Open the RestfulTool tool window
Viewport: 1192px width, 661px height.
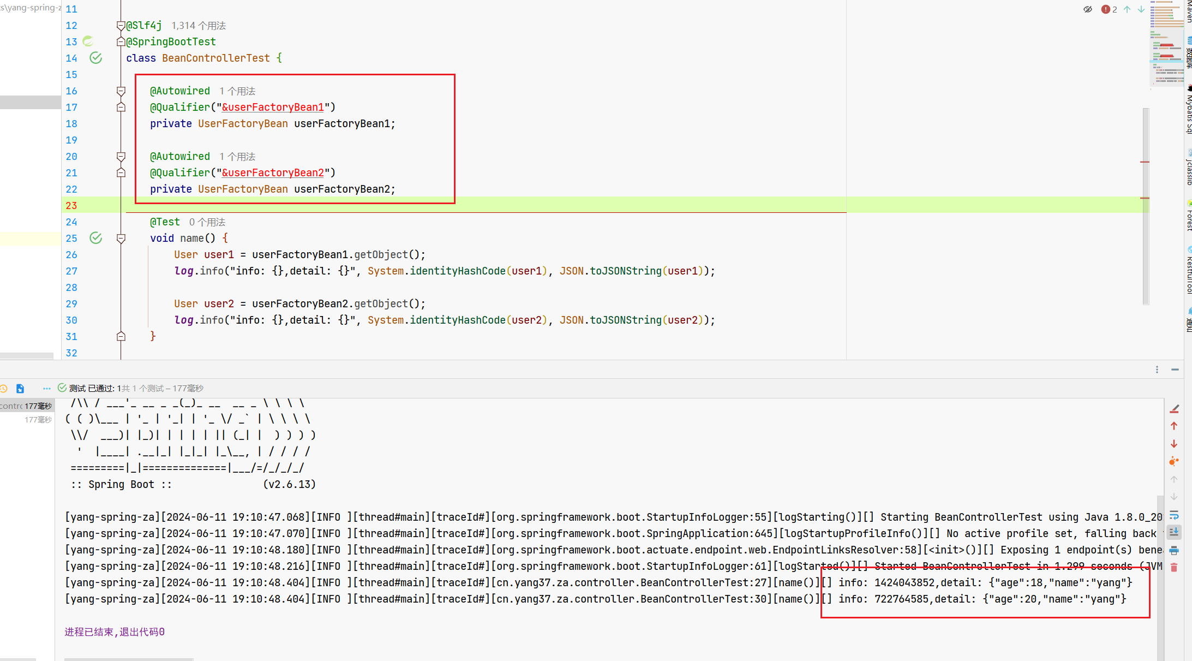click(x=1188, y=270)
